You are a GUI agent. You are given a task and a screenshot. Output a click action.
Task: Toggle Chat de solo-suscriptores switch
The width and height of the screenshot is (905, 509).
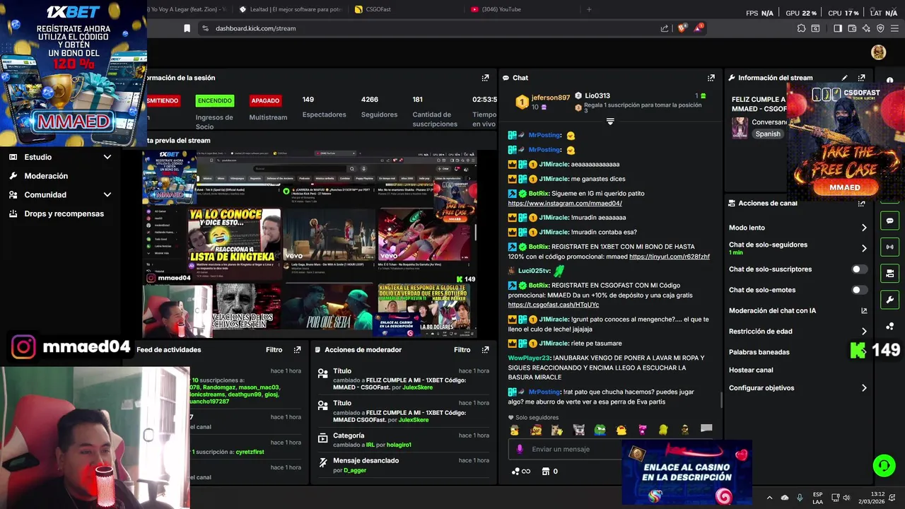[x=859, y=269]
